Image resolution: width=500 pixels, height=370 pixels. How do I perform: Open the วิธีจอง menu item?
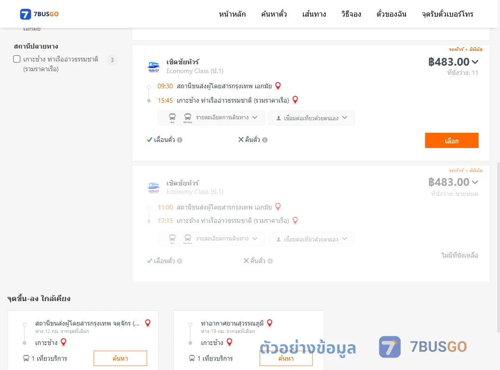[x=351, y=14]
